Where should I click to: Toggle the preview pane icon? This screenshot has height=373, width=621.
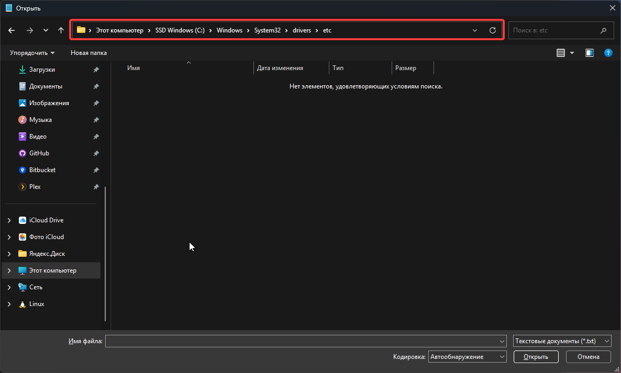590,53
